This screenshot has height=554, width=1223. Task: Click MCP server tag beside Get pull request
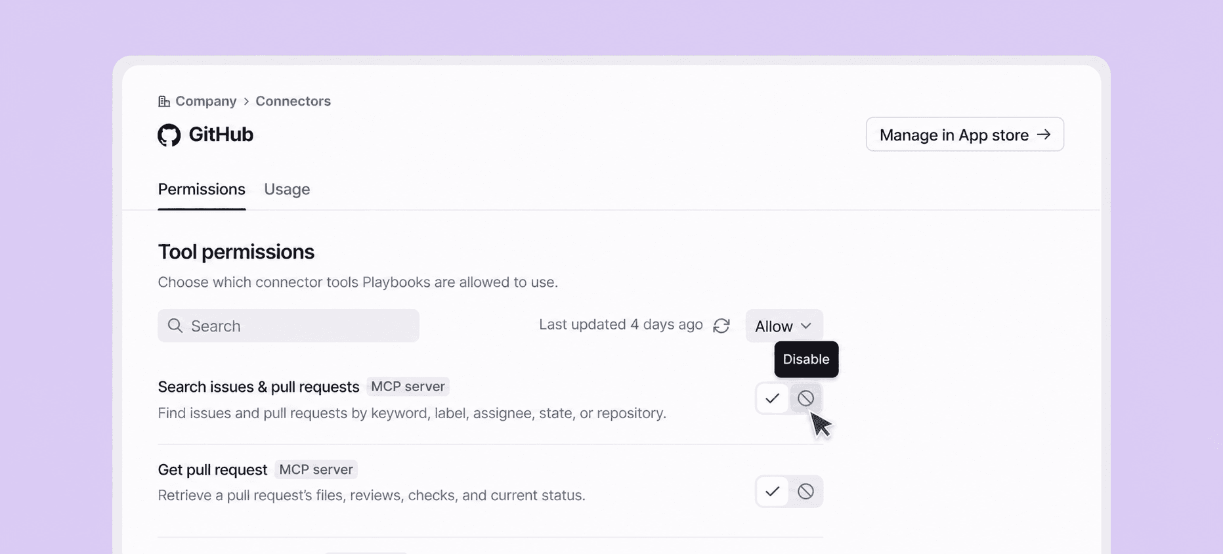[x=316, y=469]
